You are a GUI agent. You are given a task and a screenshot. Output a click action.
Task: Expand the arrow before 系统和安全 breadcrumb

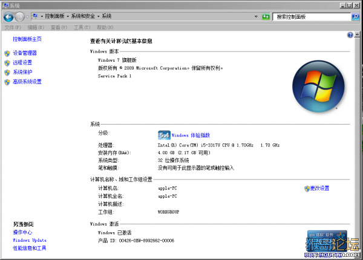pos(68,16)
